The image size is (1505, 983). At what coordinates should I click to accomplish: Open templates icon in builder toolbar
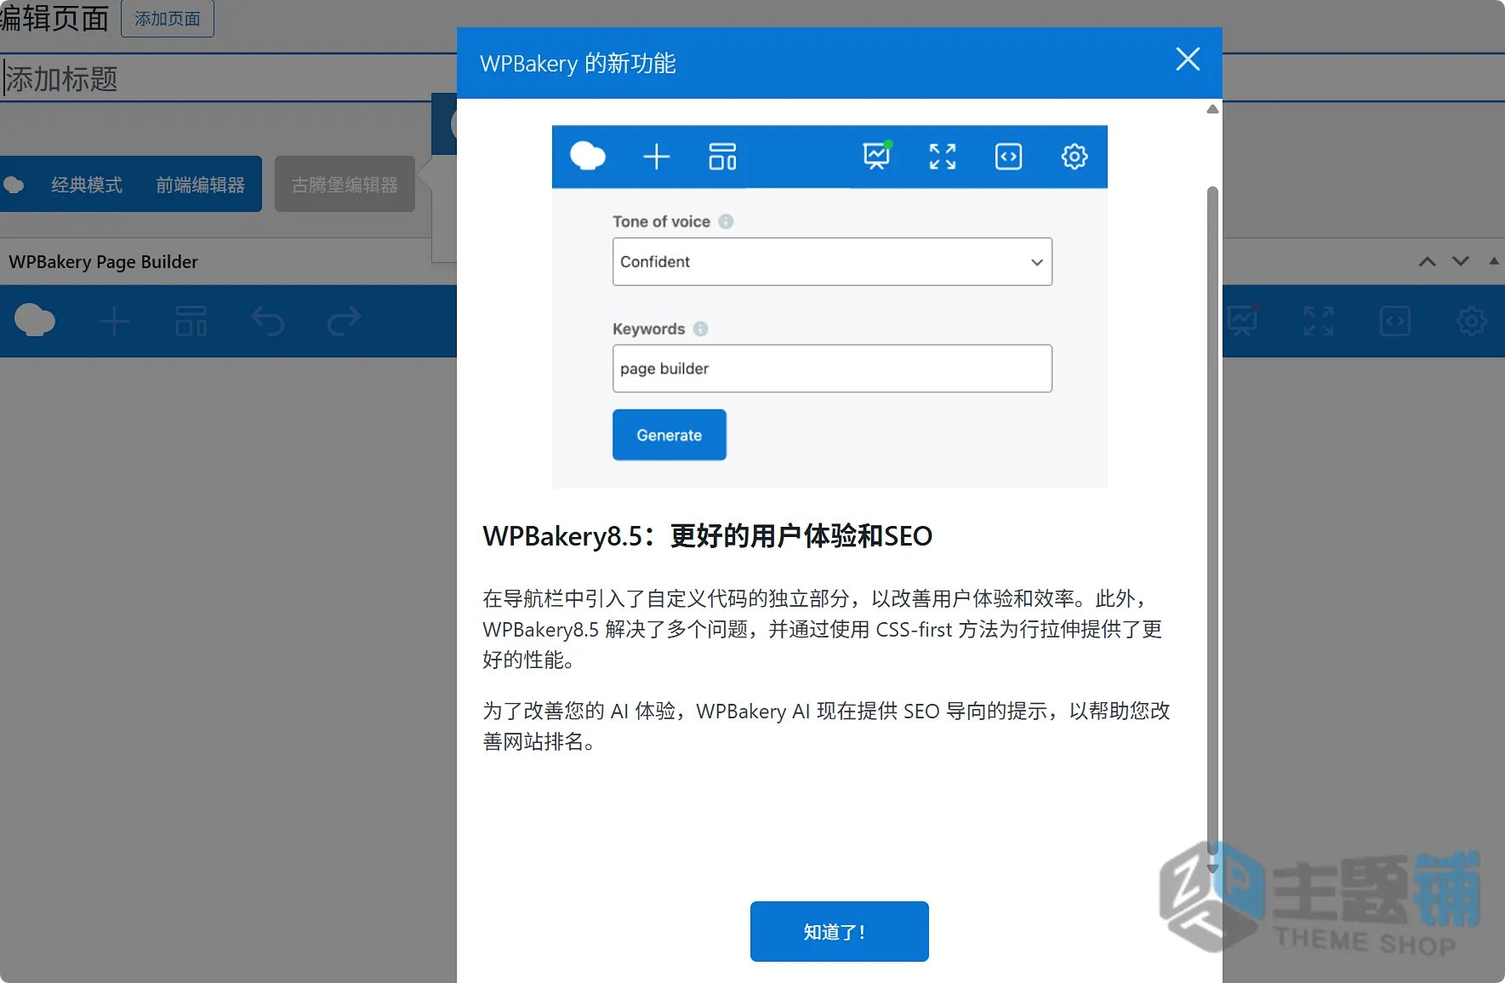191,322
